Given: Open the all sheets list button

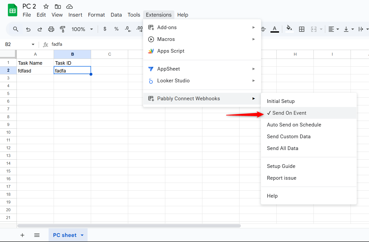Looking at the screenshot, I should (x=37, y=235).
